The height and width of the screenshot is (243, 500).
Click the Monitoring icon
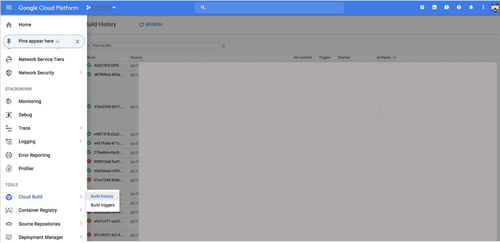coord(9,101)
